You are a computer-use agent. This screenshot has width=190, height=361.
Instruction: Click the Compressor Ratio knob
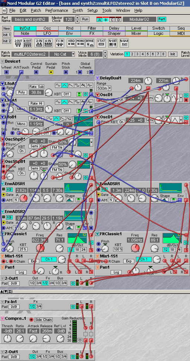point(20,338)
